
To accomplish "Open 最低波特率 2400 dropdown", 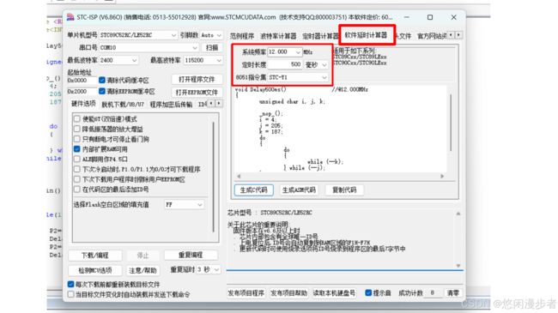I will pyautogui.click(x=118, y=60).
